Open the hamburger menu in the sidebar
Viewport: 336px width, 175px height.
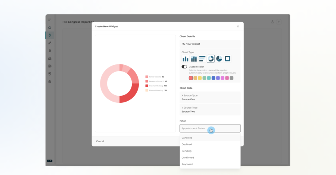pos(50,20)
